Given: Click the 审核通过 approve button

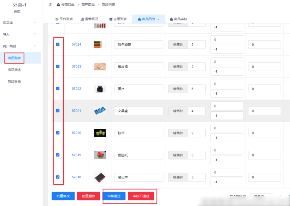Looking at the screenshot, I should point(114,196).
